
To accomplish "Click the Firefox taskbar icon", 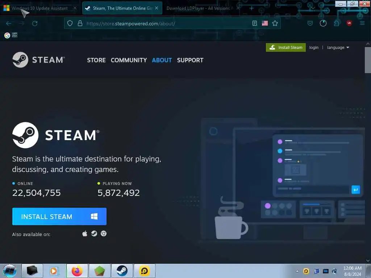I will [77, 271].
